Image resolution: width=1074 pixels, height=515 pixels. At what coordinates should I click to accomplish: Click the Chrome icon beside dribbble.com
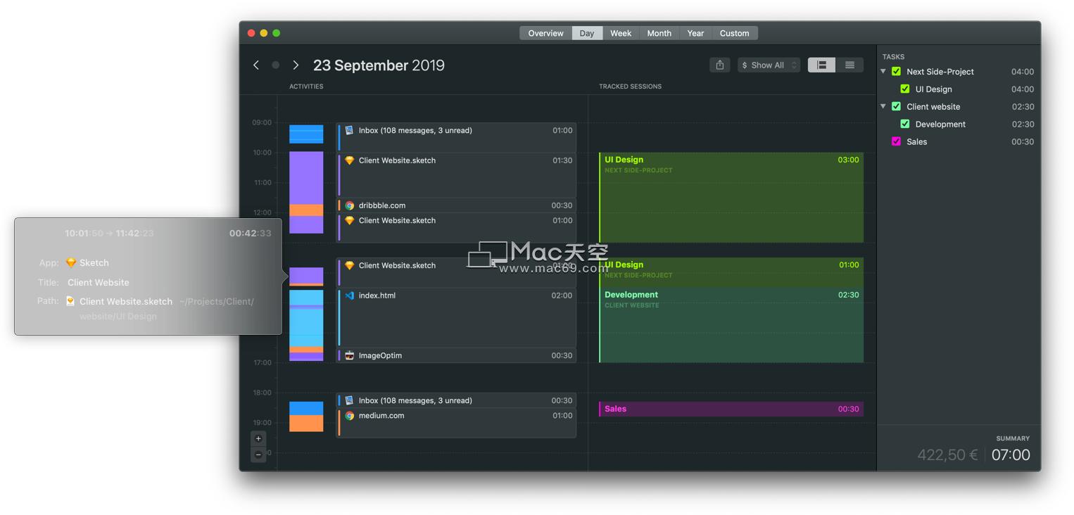tap(349, 205)
